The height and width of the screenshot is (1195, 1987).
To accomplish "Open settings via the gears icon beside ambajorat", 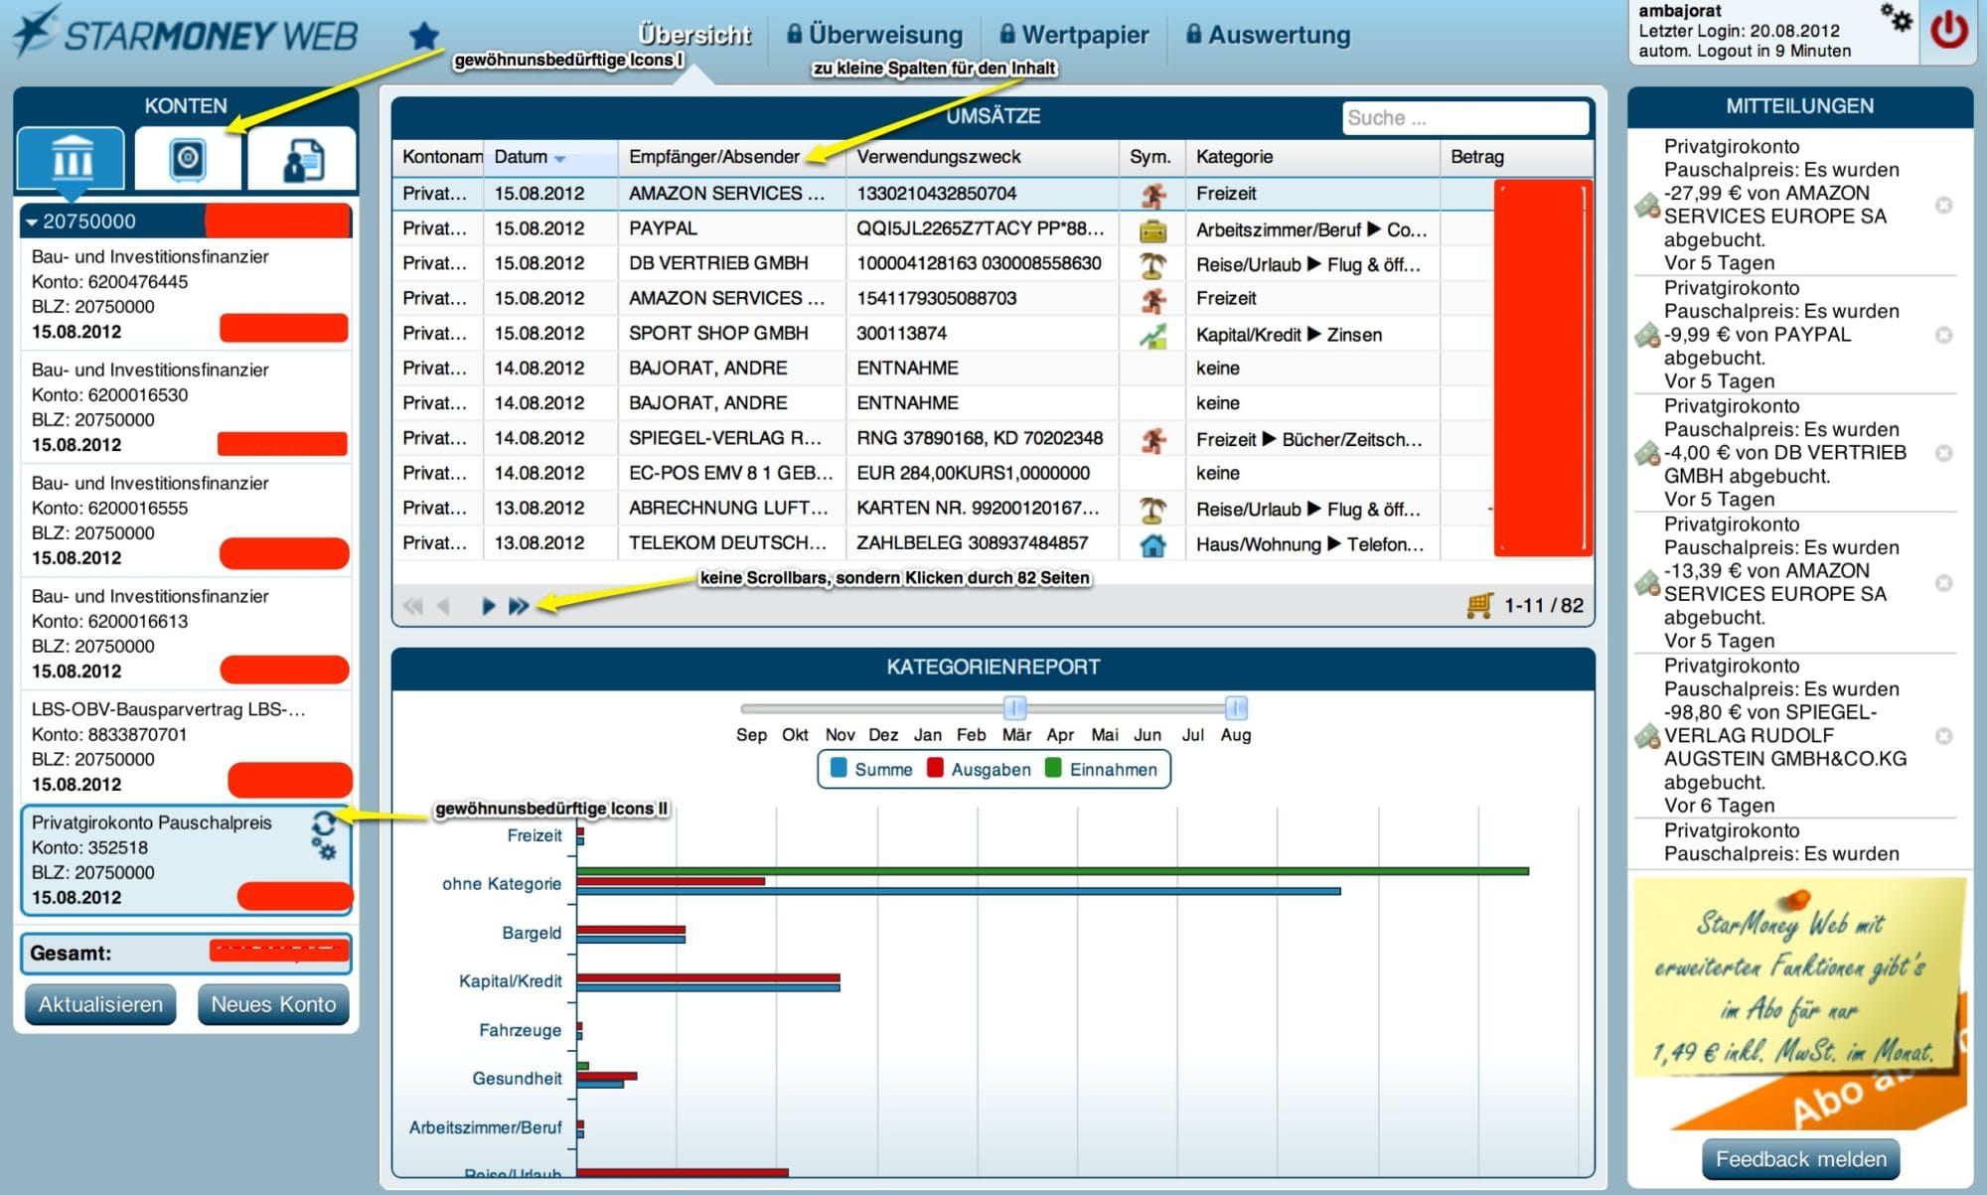I will pos(1896,17).
